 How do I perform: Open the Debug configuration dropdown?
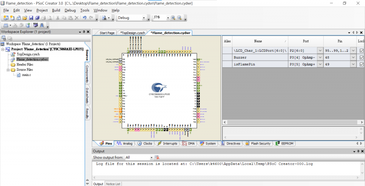pyautogui.click(x=144, y=18)
